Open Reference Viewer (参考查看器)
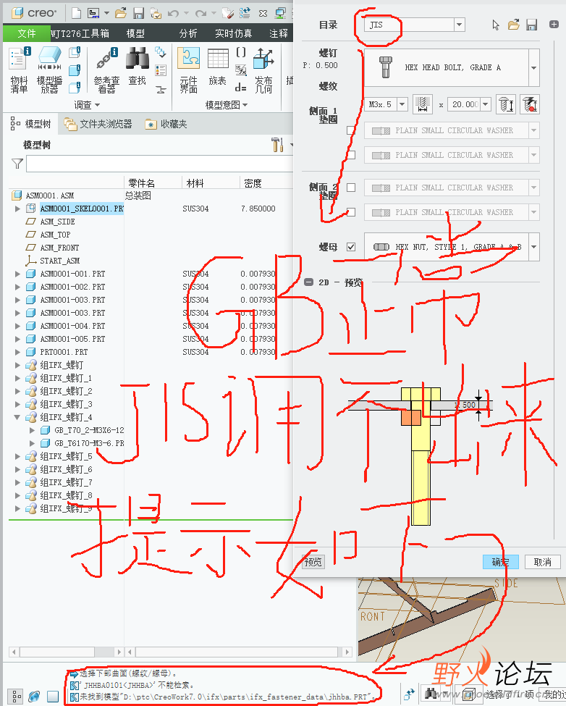This screenshot has width=566, height=706. (x=106, y=70)
